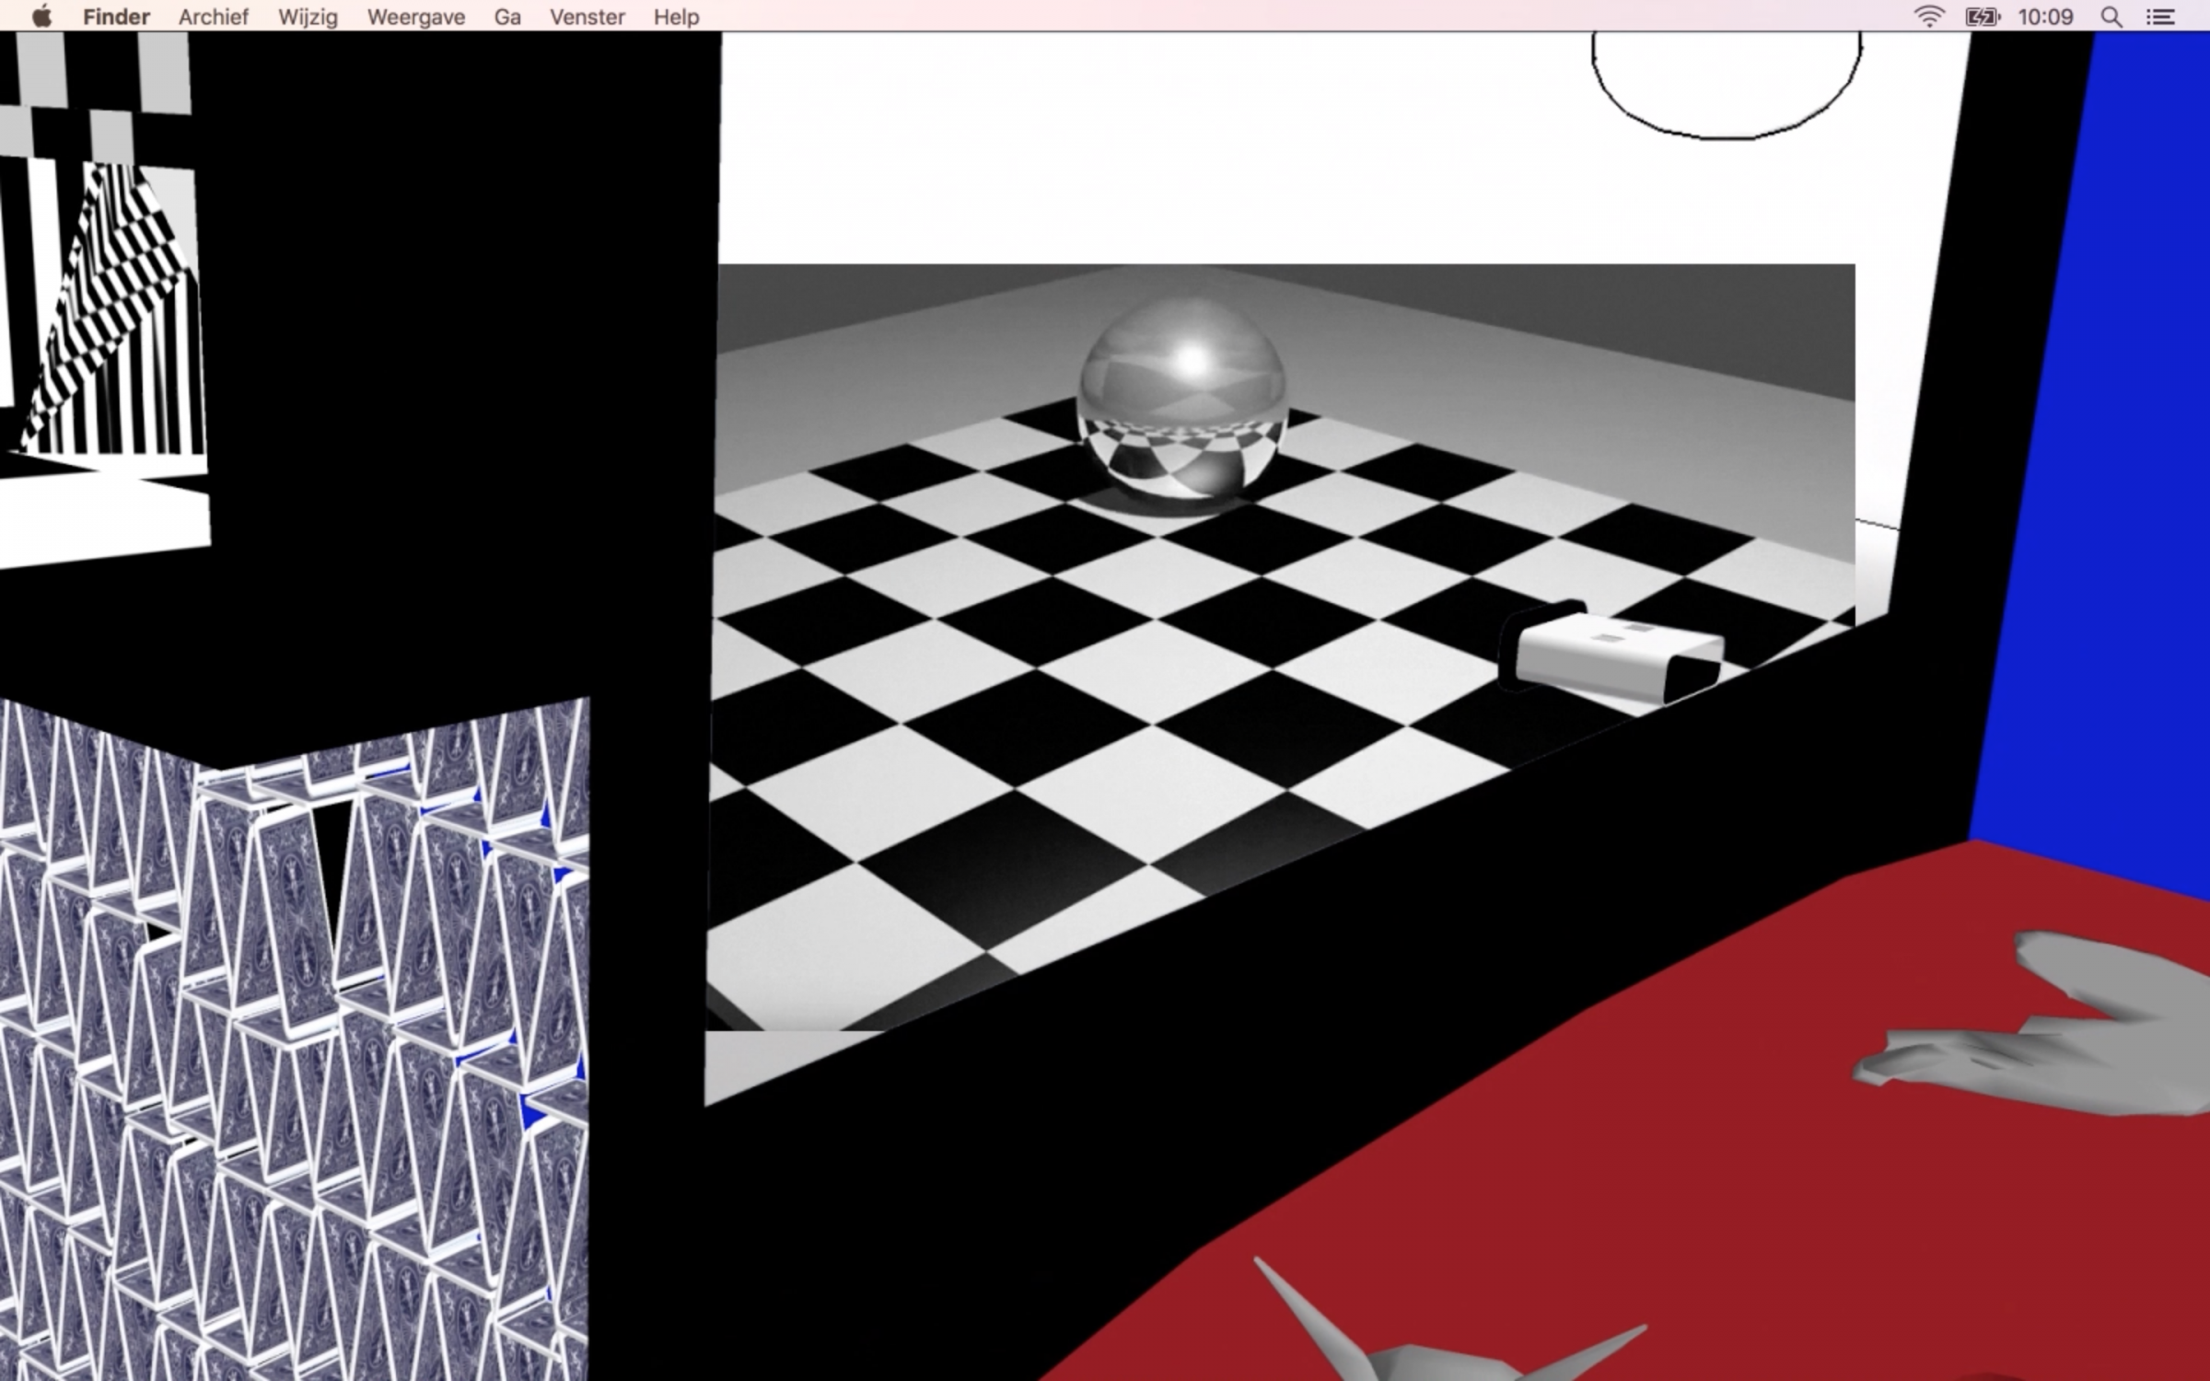Open the Wijzig menu
The height and width of the screenshot is (1381, 2210).
[308, 17]
